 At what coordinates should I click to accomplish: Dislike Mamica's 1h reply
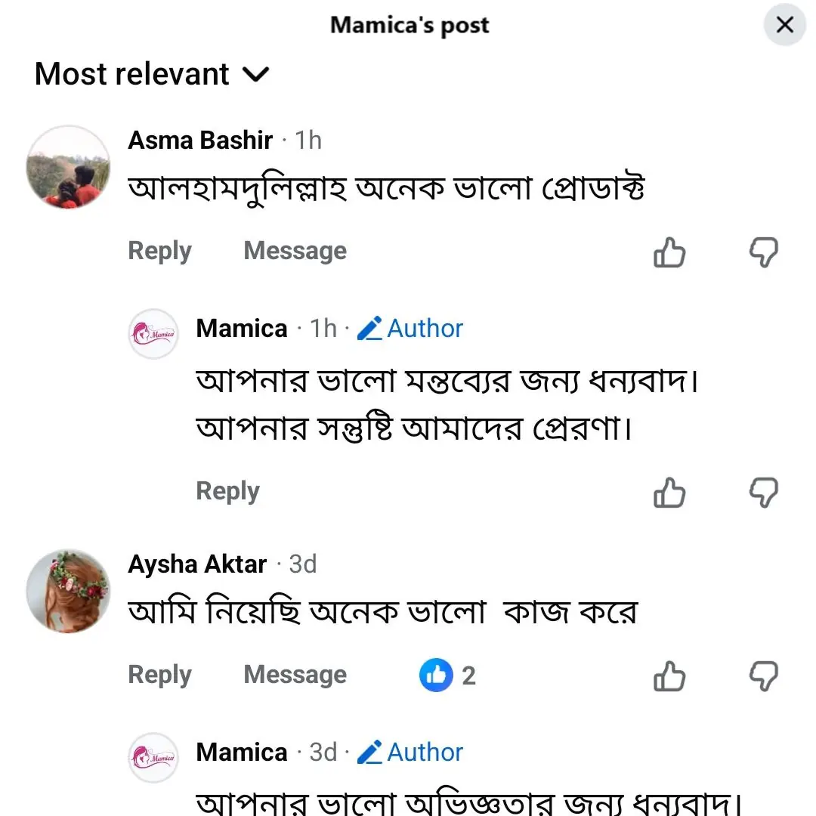[x=763, y=493]
